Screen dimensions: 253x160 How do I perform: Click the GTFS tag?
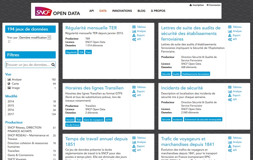(108, 119)
